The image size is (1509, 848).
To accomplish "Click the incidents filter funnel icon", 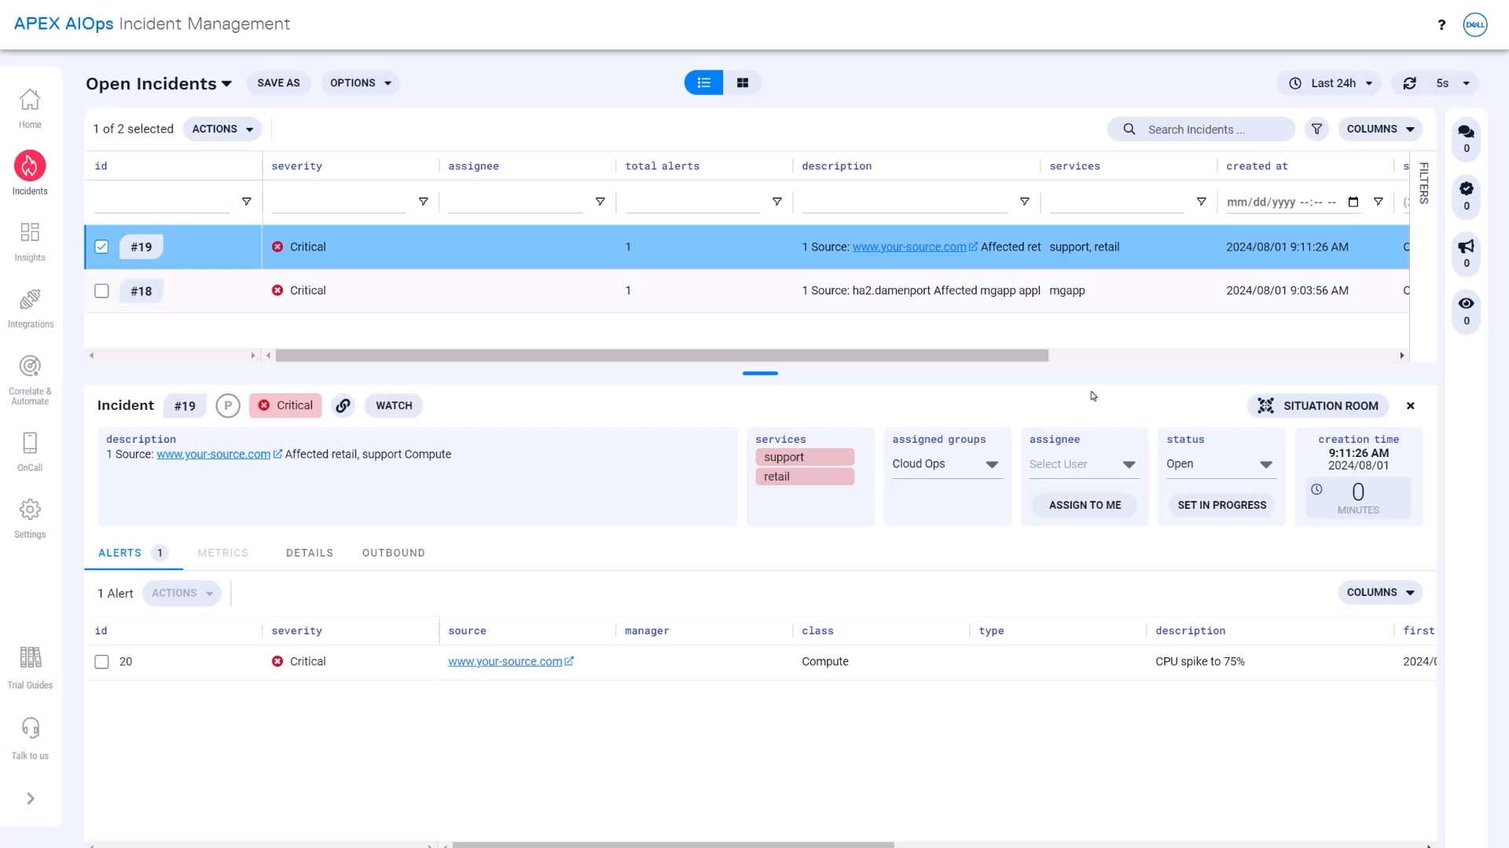I will [x=1316, y=129].
